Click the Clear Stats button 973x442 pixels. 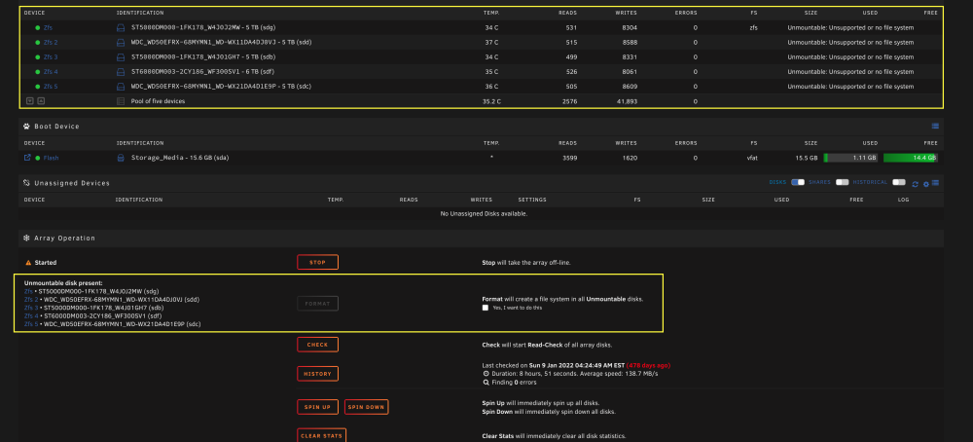click(x=321, y=436)
